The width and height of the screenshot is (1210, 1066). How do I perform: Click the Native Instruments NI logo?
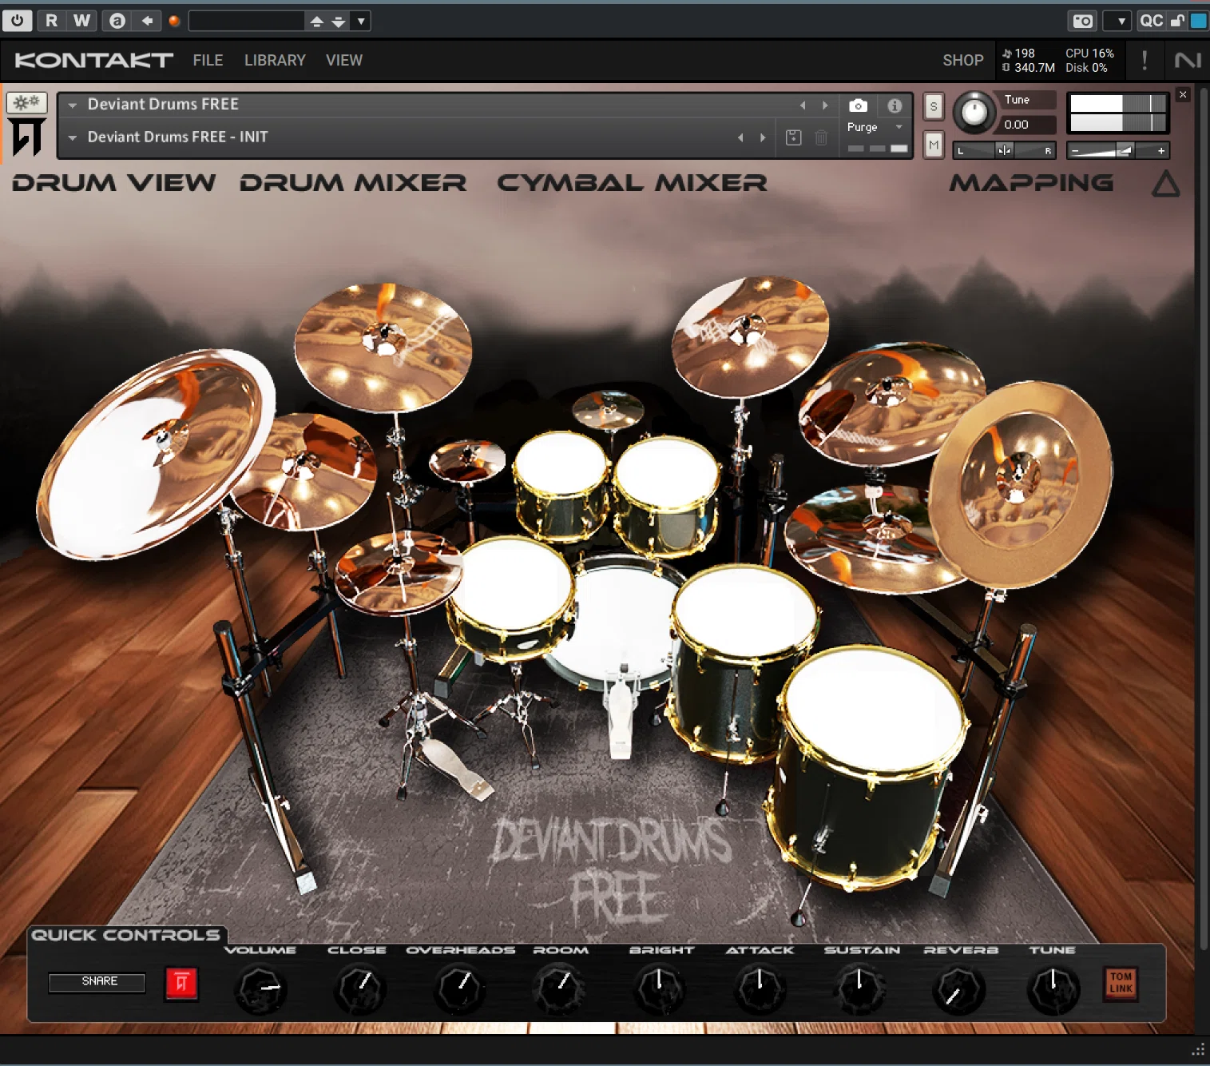coord(1188,60)
